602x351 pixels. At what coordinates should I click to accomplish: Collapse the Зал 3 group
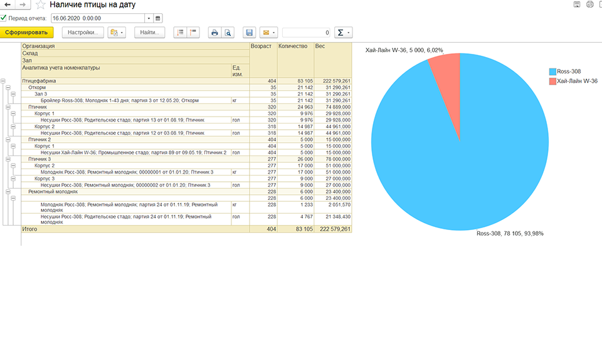pos(13,94)
